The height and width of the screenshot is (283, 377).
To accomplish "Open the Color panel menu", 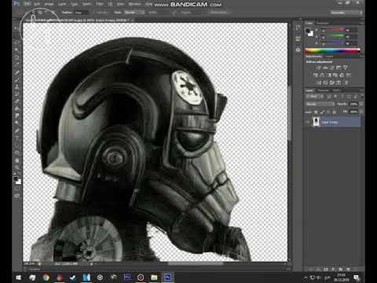I will coord(361,23).
